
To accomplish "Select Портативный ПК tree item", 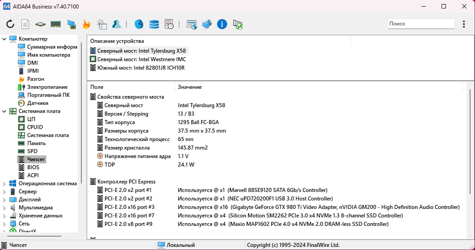I will (44, 95).
